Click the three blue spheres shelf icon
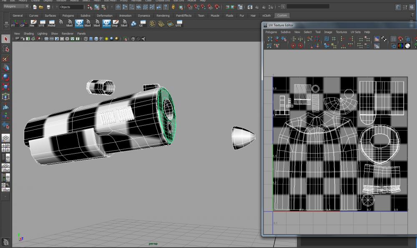This screenshot has height=248, width=417. [133, 24]
